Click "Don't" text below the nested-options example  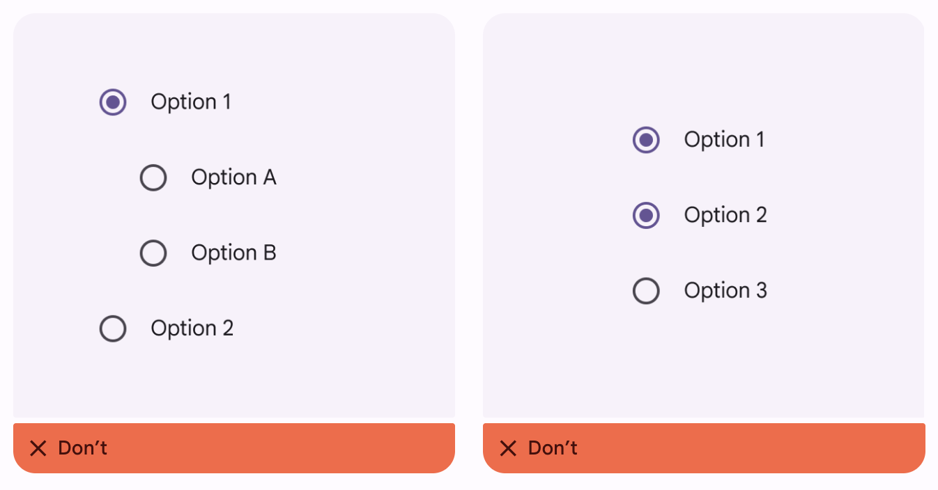pyautogui.click(x=83, y=448)
